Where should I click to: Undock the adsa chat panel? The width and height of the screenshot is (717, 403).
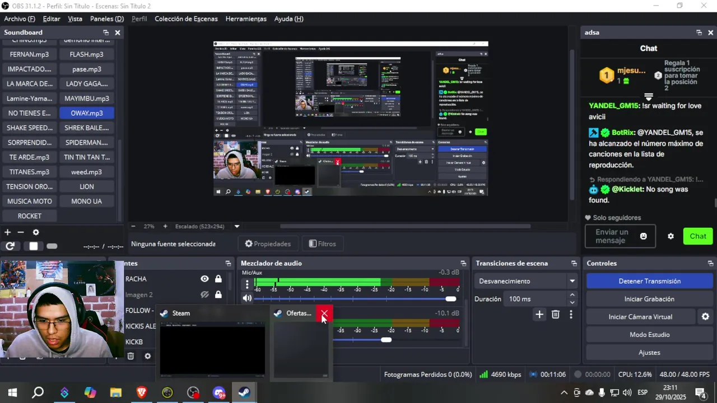click(699, 32)
